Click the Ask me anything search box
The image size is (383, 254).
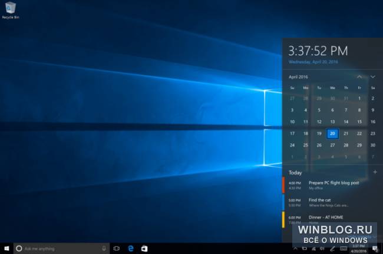pos(61,248)
